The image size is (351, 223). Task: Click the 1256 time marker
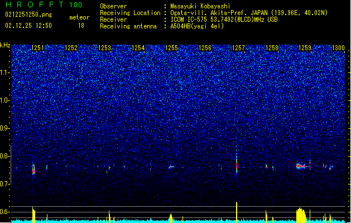coord(205,48)
